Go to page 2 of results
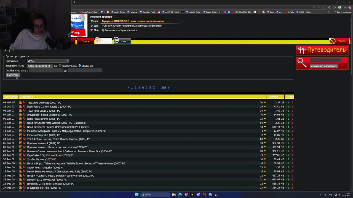 135,87
